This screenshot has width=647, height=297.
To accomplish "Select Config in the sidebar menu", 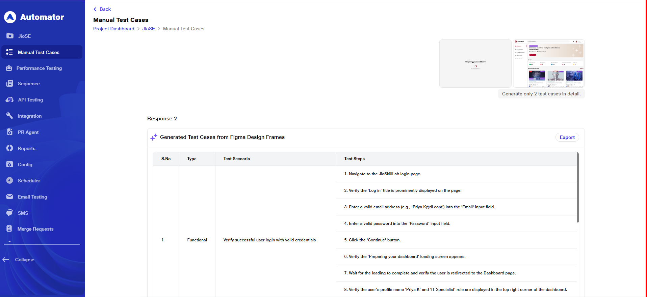I will click(25, 165).
